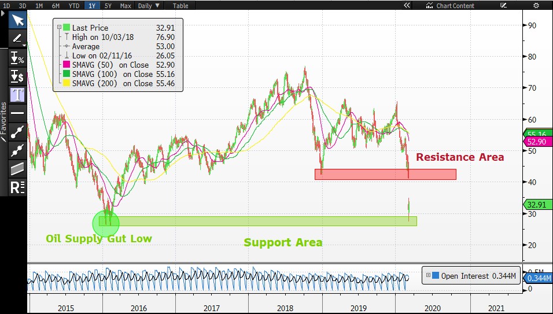Select the trend line segment tool
The width and height of the screenshot is (553, 314).
pyautogui.click(x=17, y=132)
